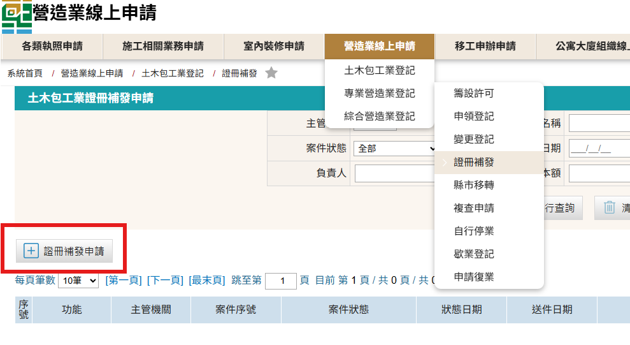Click the site logo at top left

pyautogui.click(x=17, y=17)
